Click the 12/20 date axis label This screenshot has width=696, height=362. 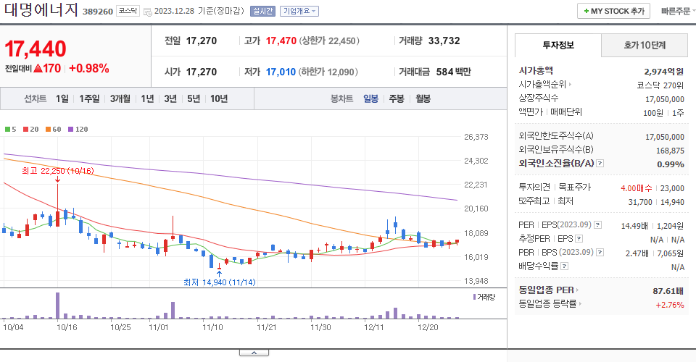tap(428, 327)
